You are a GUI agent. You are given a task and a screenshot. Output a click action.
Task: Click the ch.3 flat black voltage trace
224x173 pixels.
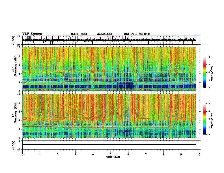pyautogui.click(x=109, y=145)
